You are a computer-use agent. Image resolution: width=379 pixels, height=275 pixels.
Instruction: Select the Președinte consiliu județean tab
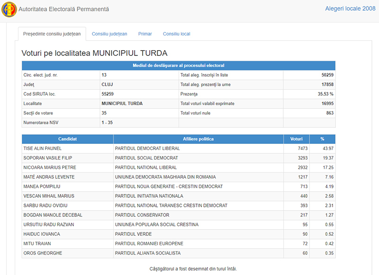[x=52, y=34]
